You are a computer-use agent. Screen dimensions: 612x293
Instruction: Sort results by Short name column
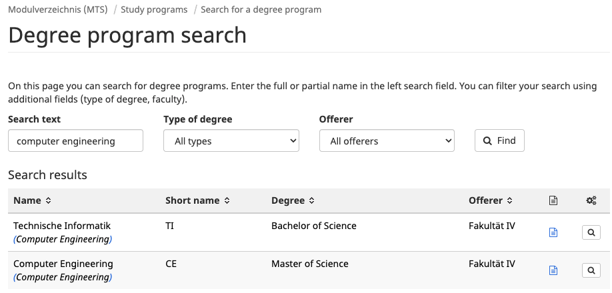[x=197, y=200]
